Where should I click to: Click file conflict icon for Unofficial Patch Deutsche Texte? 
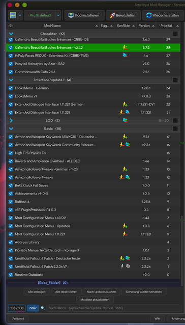pos(128,258)
